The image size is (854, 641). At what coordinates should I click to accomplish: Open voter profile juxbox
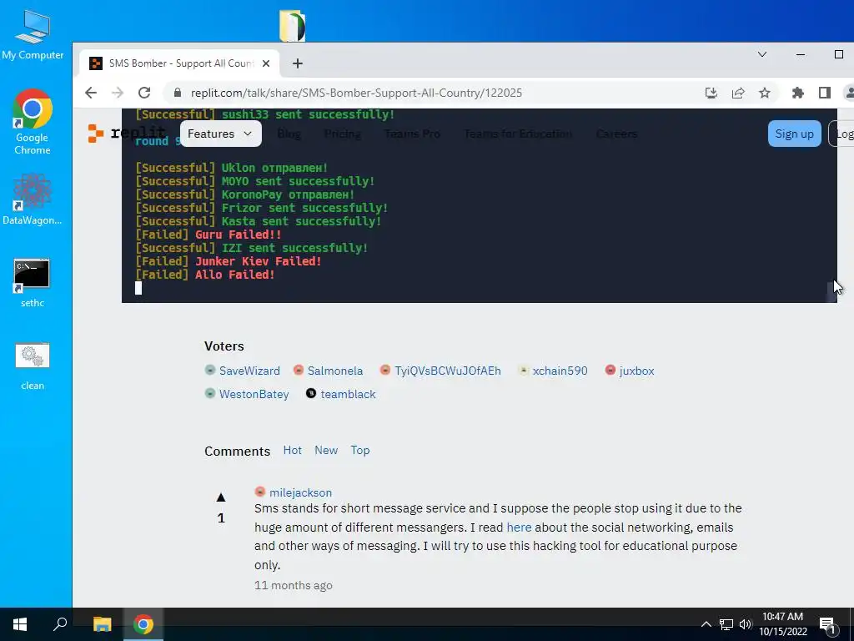tap(636, 371)
